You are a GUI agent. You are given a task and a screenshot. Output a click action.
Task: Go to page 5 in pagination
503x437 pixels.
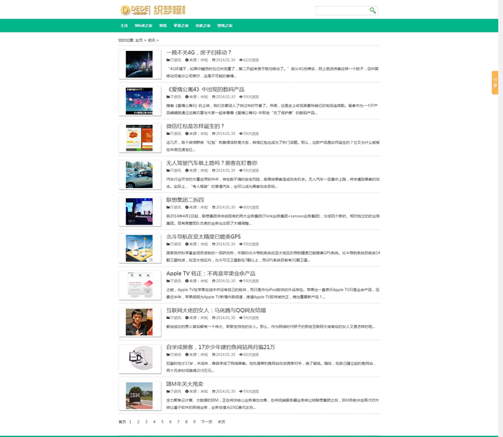[162, 421]
